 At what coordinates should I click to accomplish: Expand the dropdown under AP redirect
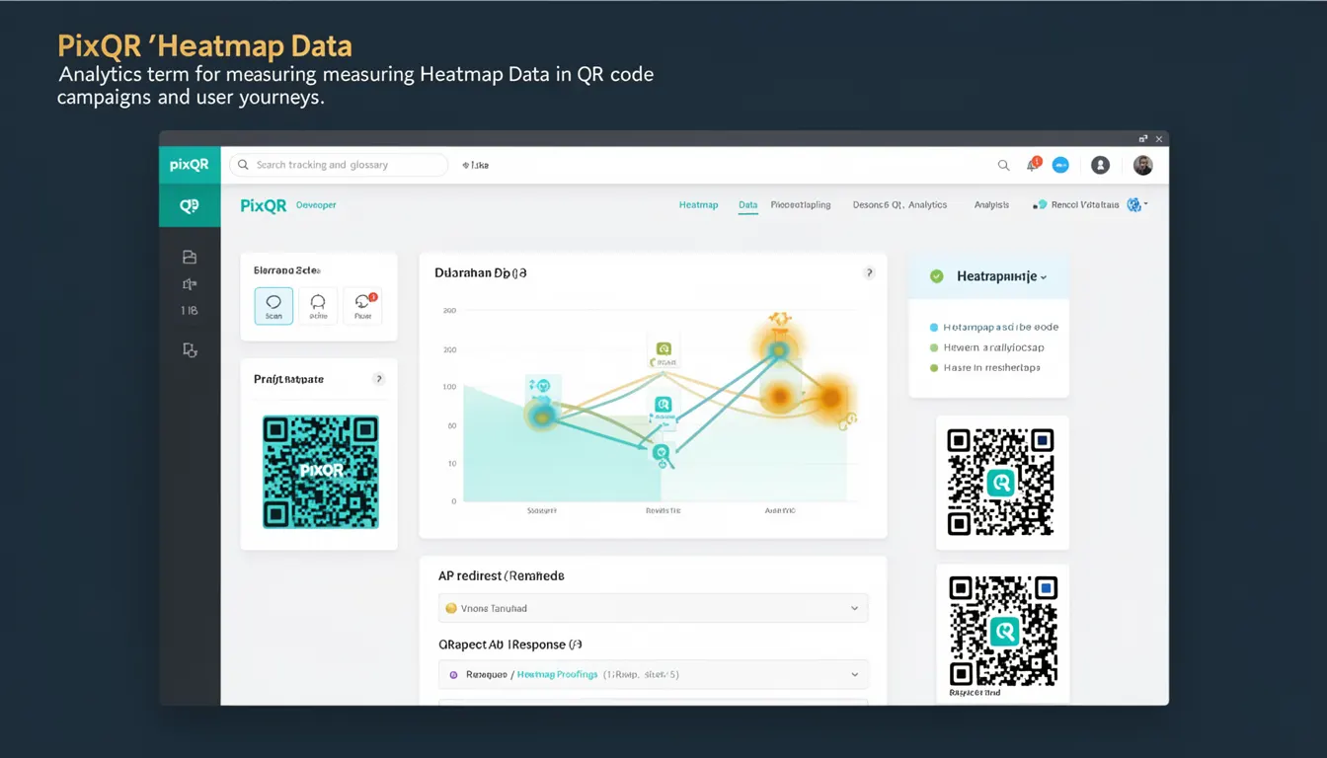point(653,608)
